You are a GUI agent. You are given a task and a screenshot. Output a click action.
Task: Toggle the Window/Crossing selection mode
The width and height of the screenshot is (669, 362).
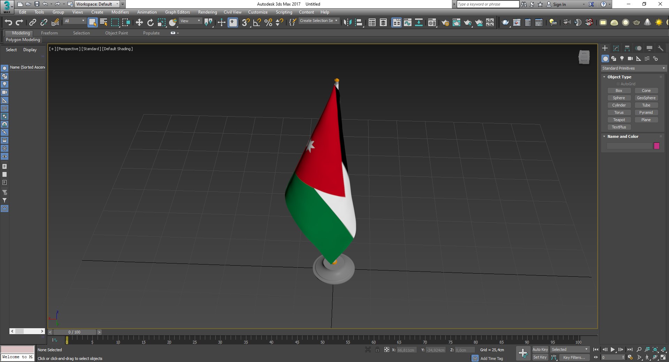[126, 23]
